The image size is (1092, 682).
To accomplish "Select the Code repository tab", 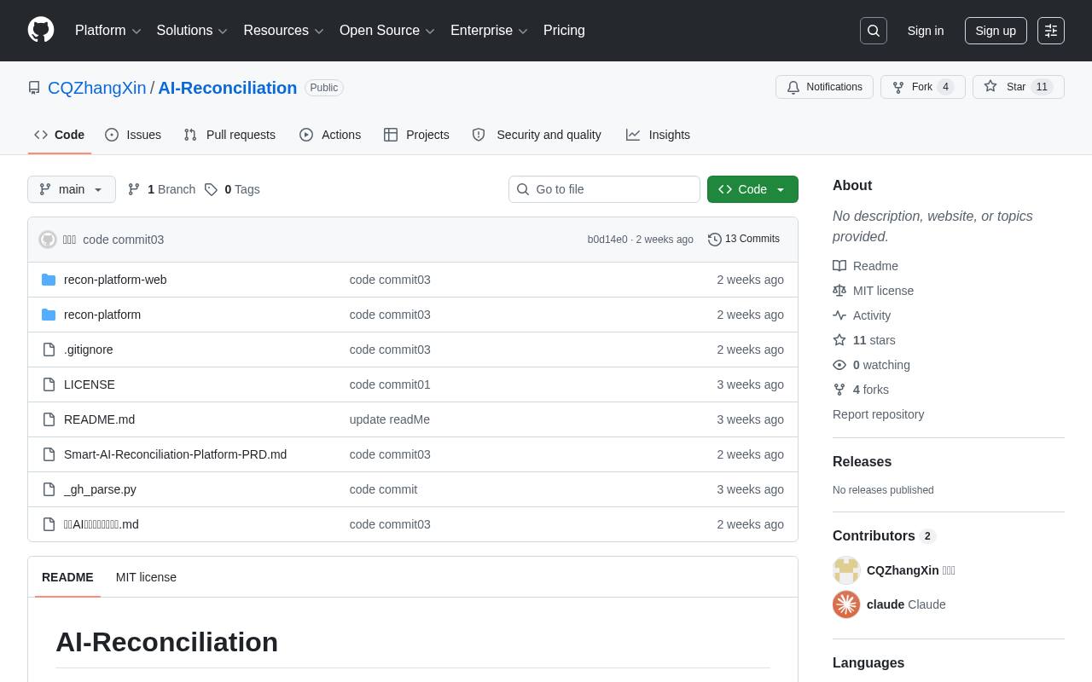I will [x=60, y=135].
